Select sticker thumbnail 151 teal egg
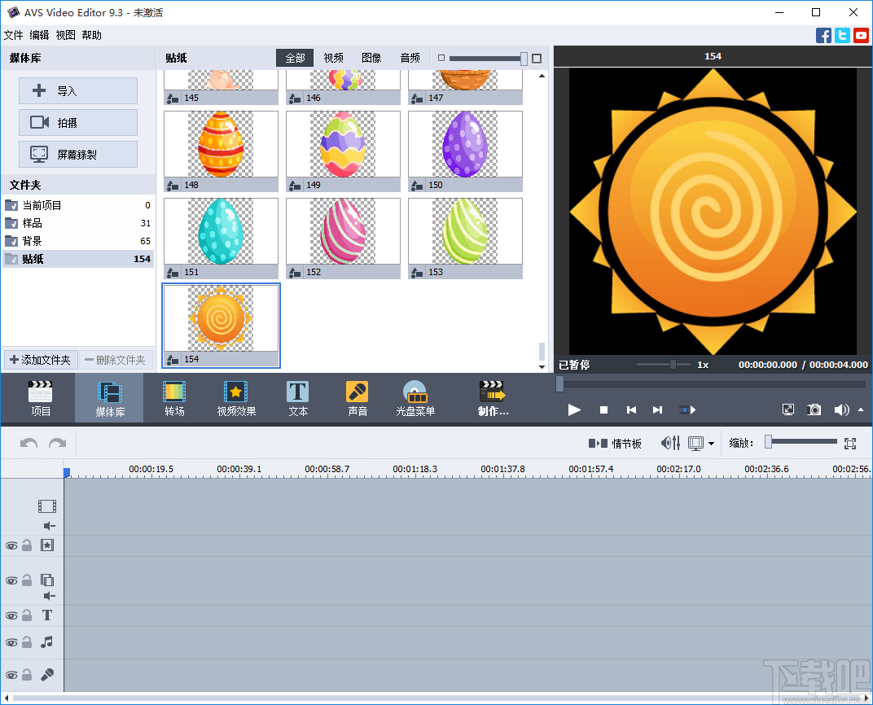The width and height of the screenshot is (873, 705). tap(221, 239)
